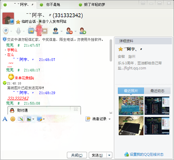Expand the file transfer dropdown arrow
The width and height of the screenshot is (174, 160).
[x=37, y=31]
